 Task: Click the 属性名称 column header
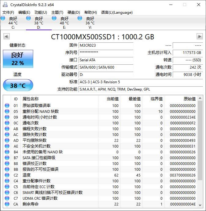tap(59, 99)
